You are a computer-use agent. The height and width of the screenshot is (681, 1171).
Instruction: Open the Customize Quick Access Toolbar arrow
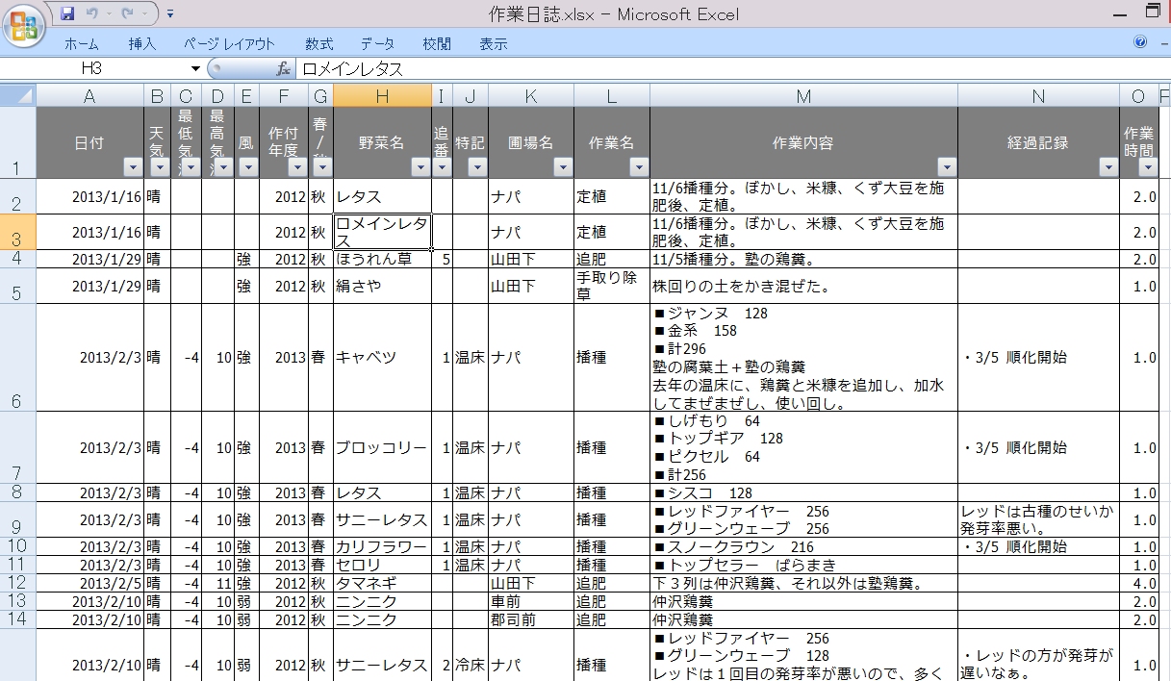click(170, 14)
